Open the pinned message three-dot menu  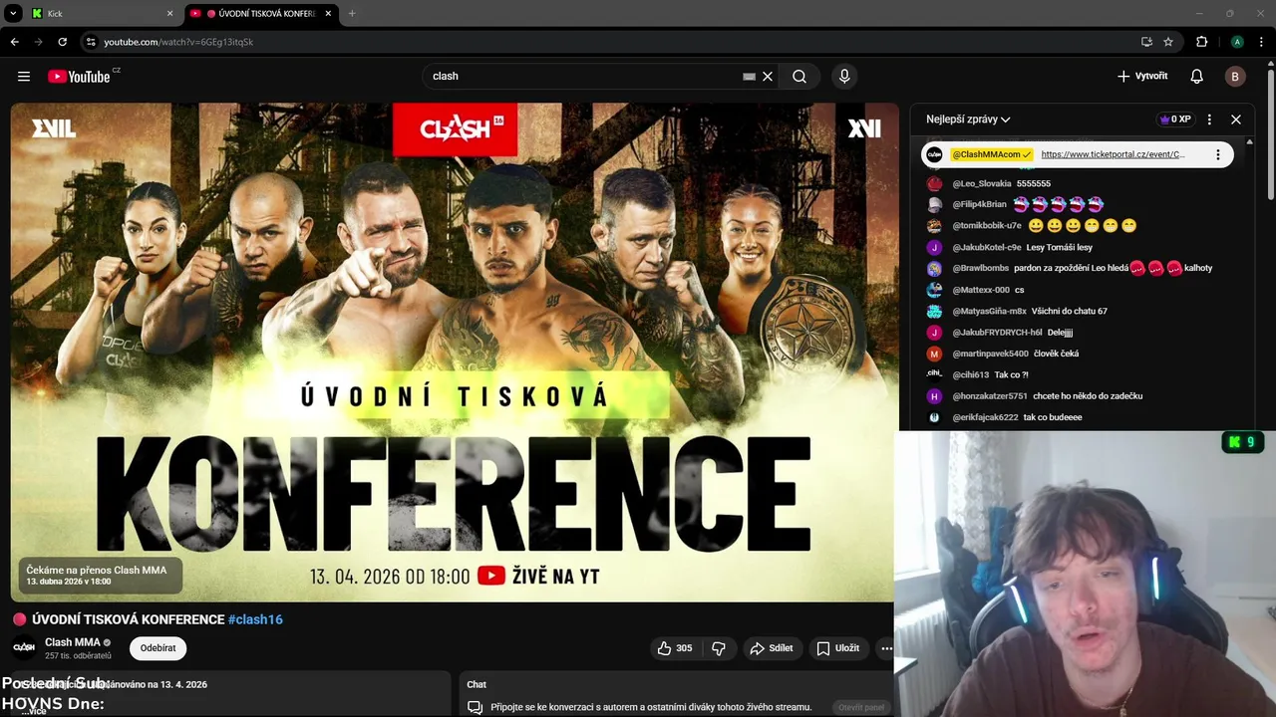(1217, 154)
